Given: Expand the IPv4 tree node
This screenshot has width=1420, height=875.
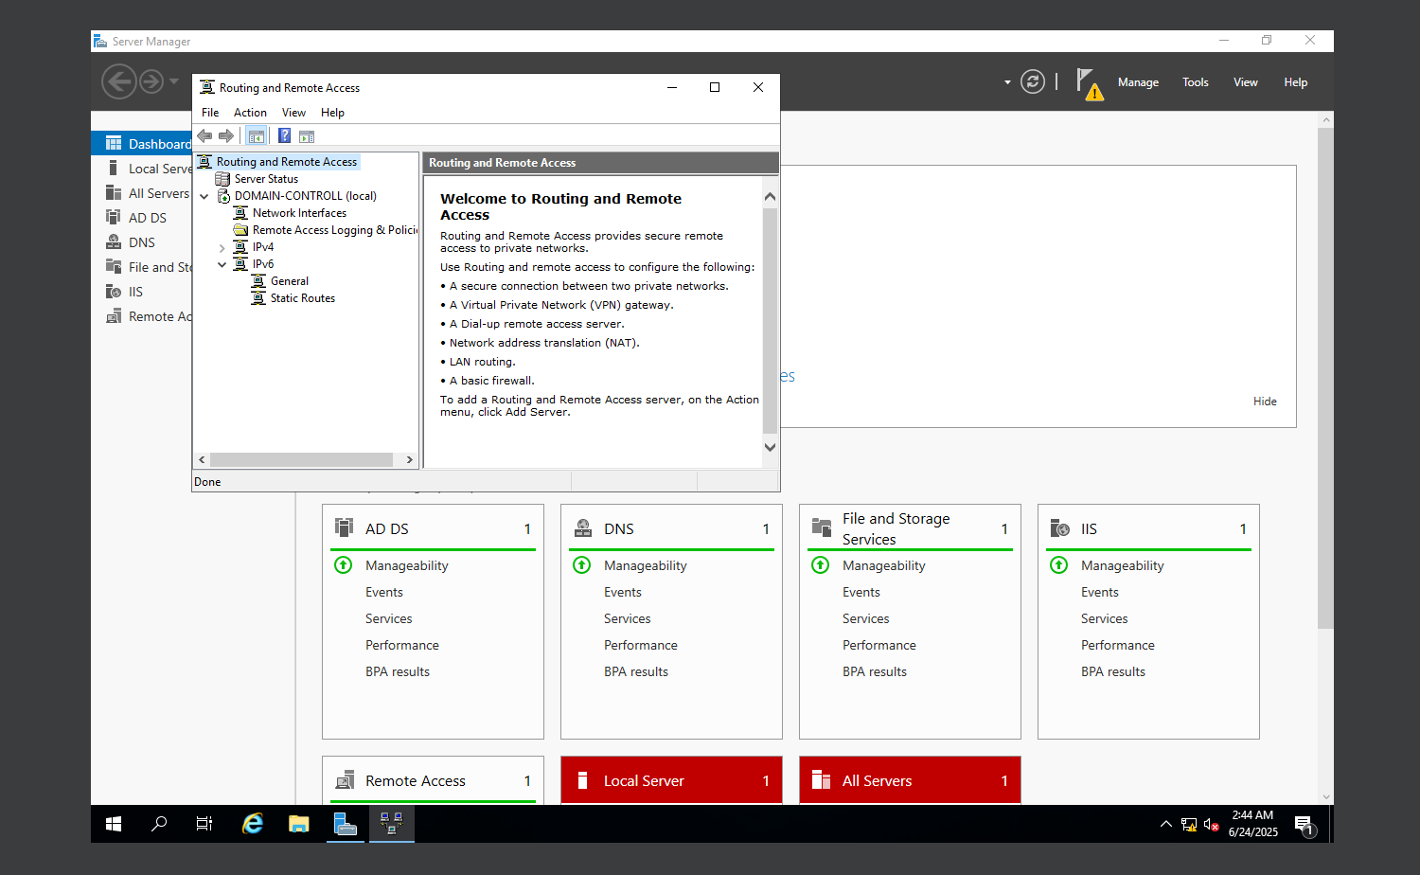Looking at the screenshot, I should 222,248.
